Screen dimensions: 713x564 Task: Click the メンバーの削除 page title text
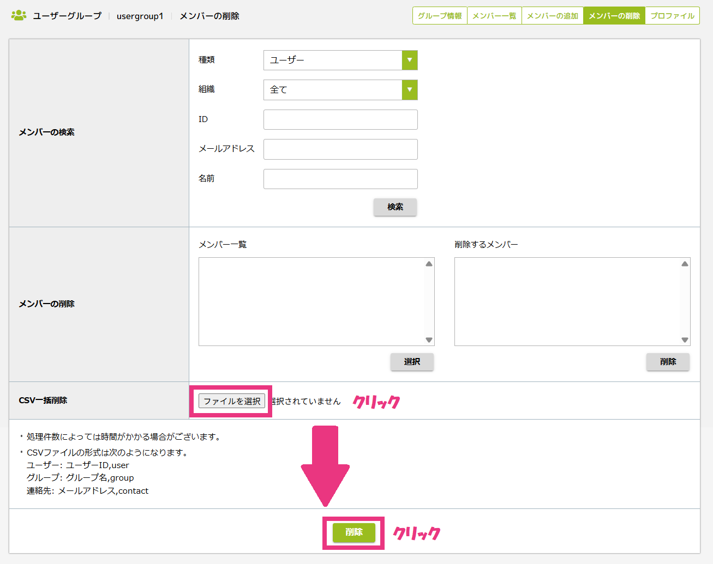click(x=209, y=16)
